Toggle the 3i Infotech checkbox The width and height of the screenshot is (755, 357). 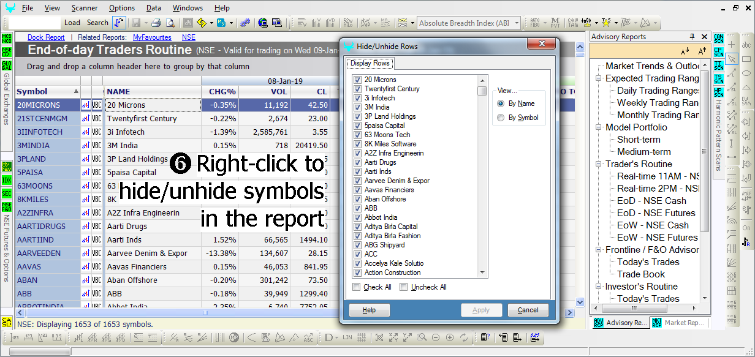point(357,98)
